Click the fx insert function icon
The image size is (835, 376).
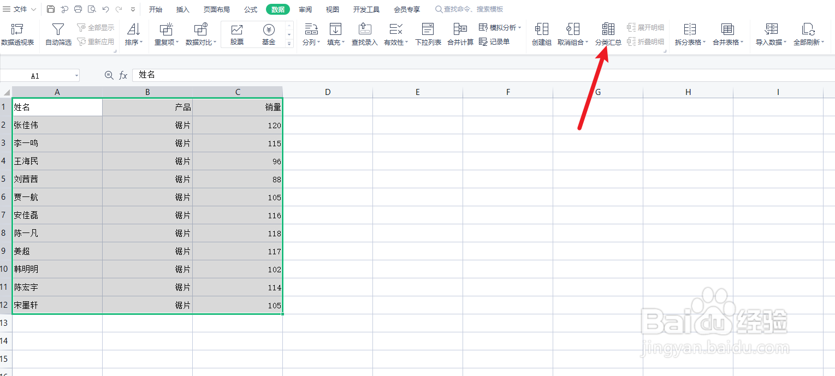(x=123, y=75)
